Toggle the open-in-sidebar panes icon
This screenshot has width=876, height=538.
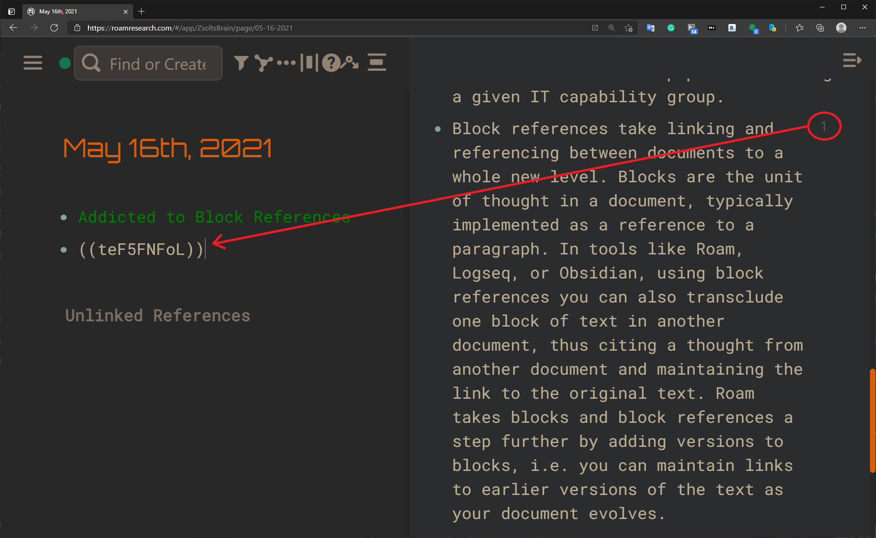tap(309, 63)
